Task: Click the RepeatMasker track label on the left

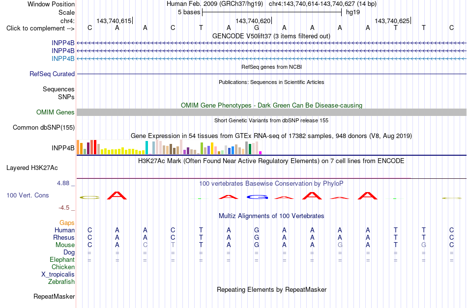Action: pyautogui.click(x=54, y=296)
